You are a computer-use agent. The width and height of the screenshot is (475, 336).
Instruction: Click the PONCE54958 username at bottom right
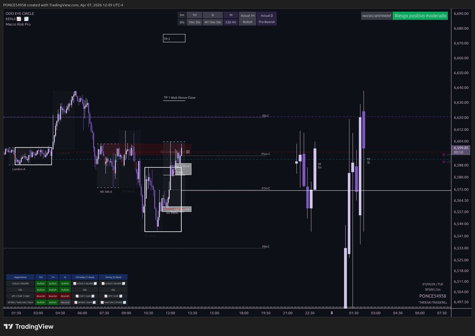[x=433, y=296]
